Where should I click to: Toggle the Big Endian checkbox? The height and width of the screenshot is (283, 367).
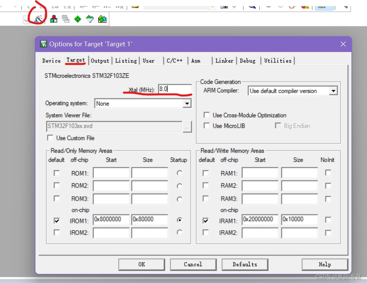(278, 126)
